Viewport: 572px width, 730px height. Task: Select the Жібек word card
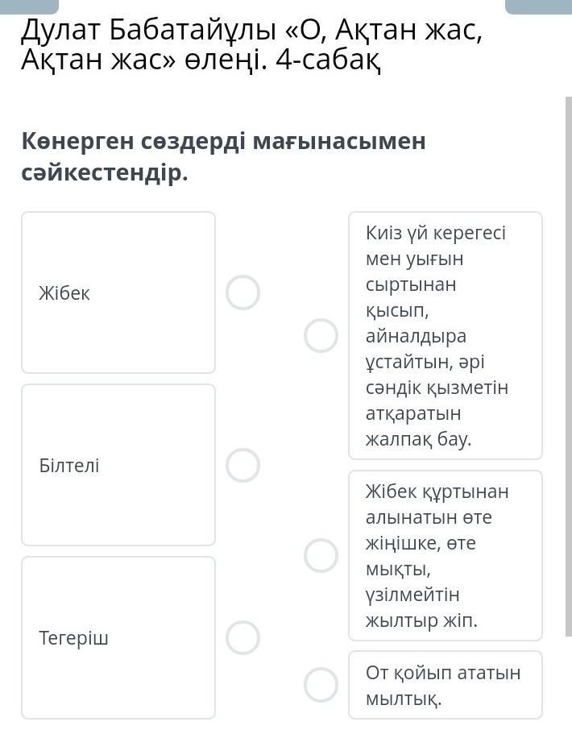(x=118, y=292)
